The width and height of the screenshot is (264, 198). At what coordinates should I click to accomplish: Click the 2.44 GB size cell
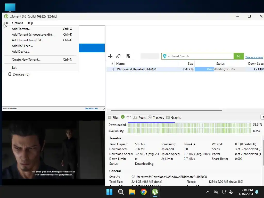click(x=188, y=69)
